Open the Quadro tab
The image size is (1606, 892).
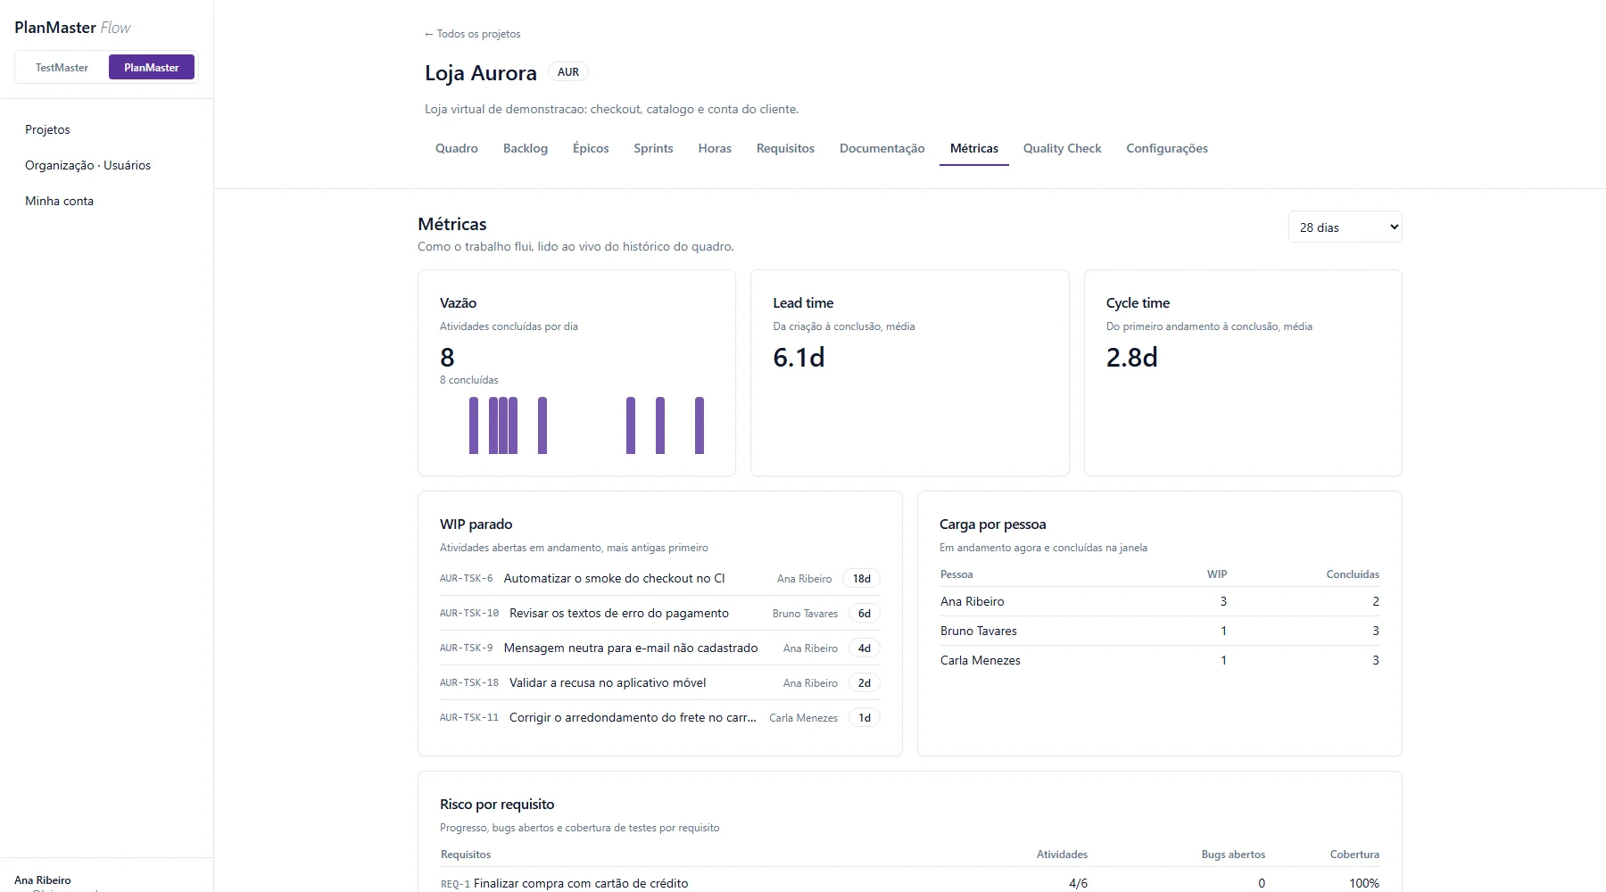457,148
